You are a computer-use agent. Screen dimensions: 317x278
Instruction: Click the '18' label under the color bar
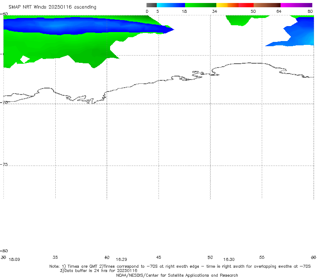coord(184,11)
